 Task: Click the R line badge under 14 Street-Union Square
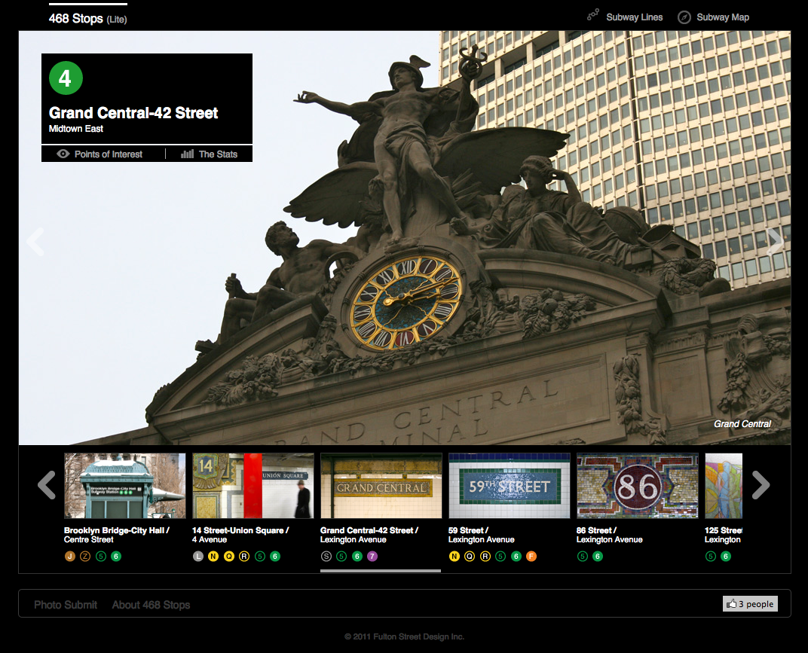[244, 556]
